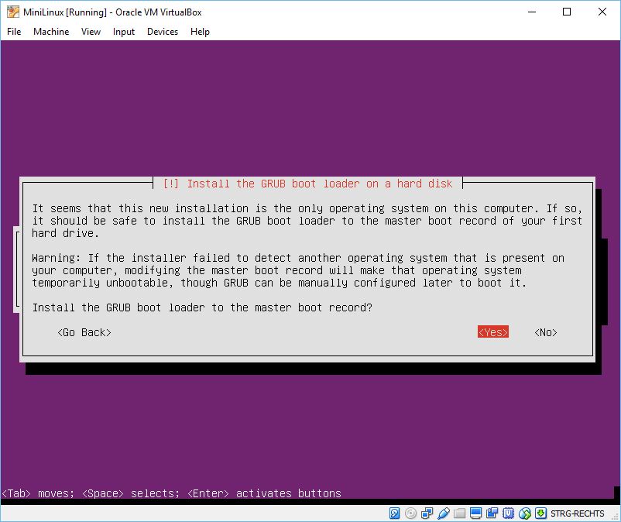
Task: Open the Input menu
Action: coord(124,32)
